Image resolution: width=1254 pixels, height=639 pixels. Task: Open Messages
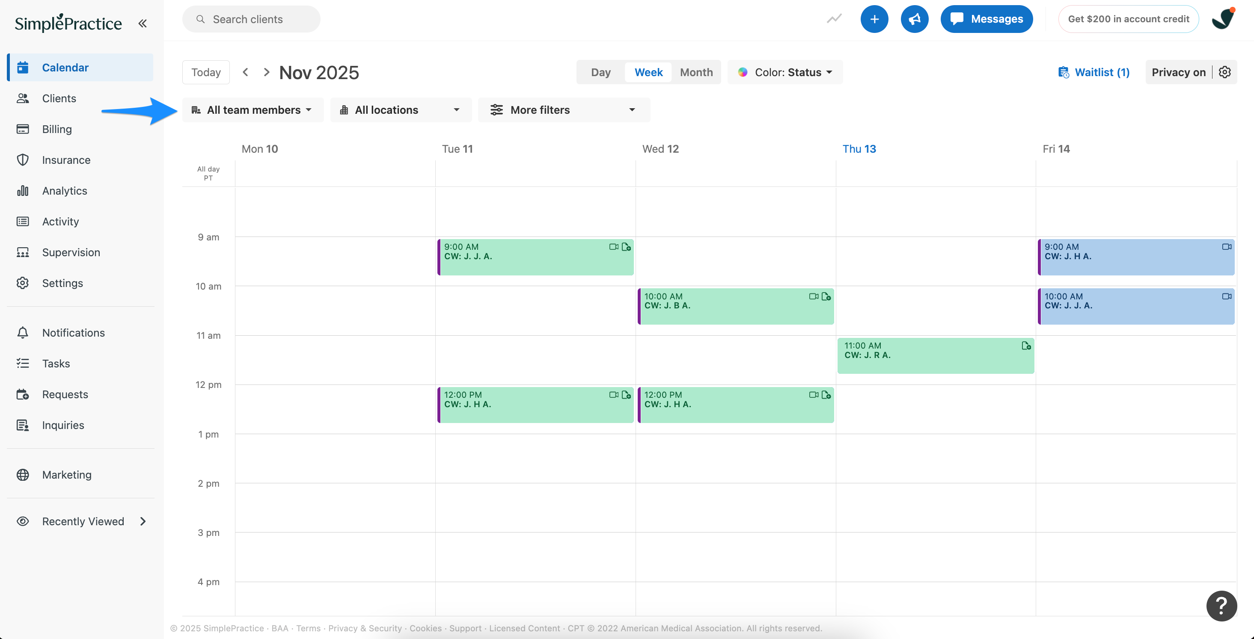click(x=987, y=19)
